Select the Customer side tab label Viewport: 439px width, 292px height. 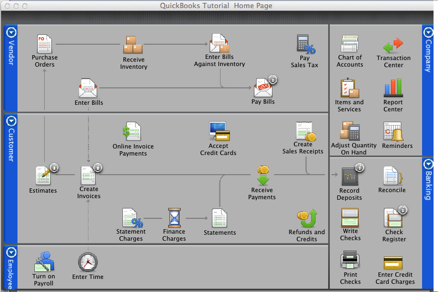point(11,145)
